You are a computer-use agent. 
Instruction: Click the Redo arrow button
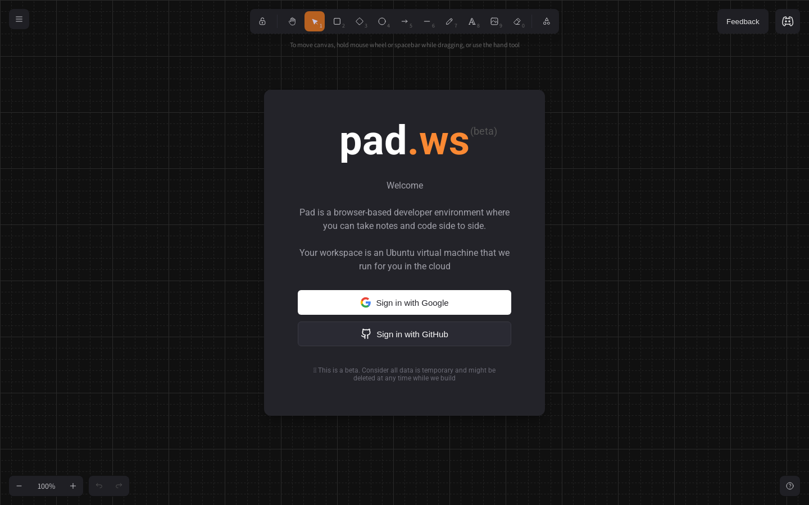(x=119, y=486)
